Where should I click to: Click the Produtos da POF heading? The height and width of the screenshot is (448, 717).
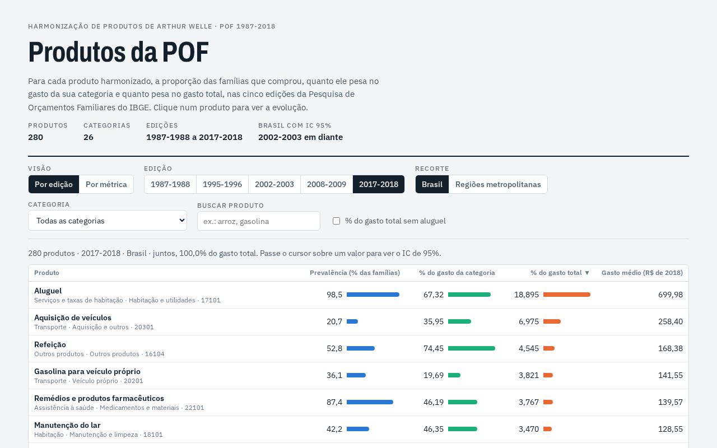(x=118, y=52)
